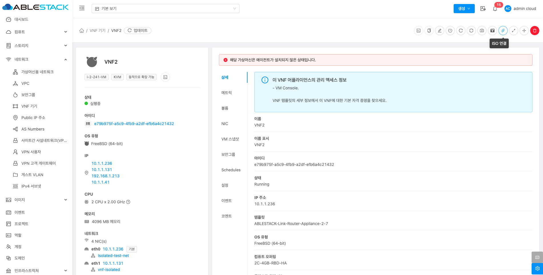
Task: Collapse the sidebar with the menu fold icon
Action: point(82,8)
